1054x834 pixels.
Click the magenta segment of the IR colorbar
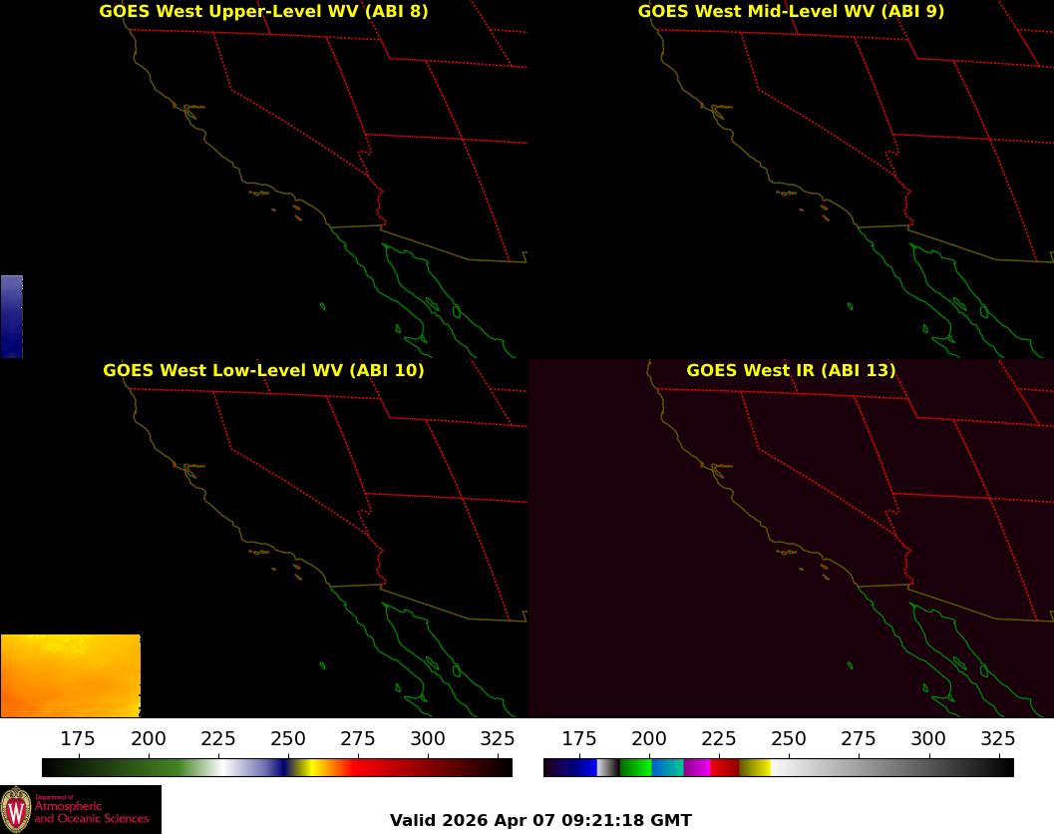pyautogui.click(x=697, y=767)
